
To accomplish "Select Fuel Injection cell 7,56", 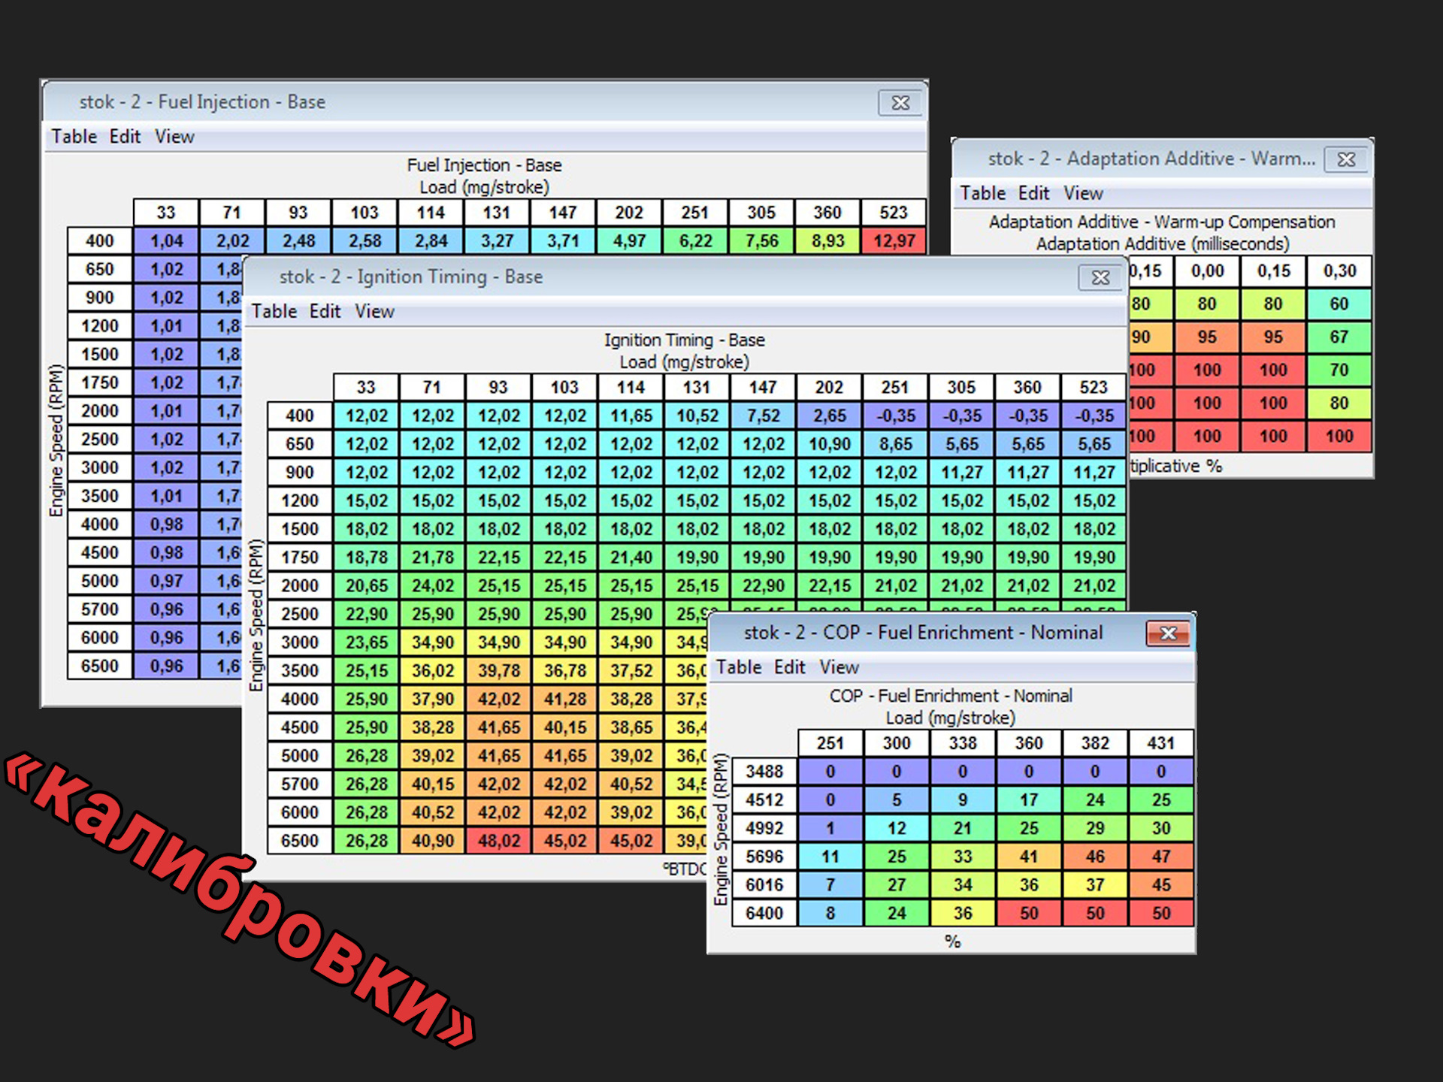I will point(761,241).
